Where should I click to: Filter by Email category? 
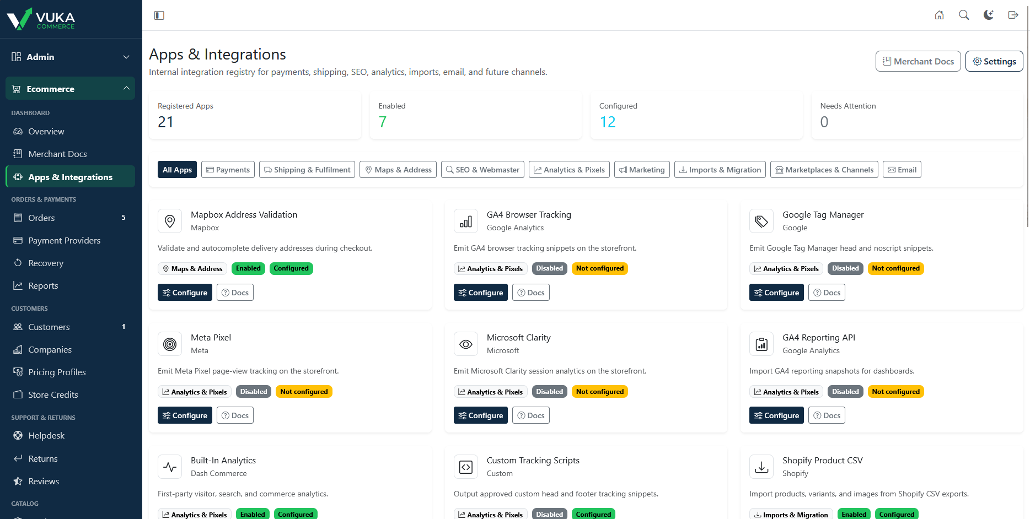902,170
